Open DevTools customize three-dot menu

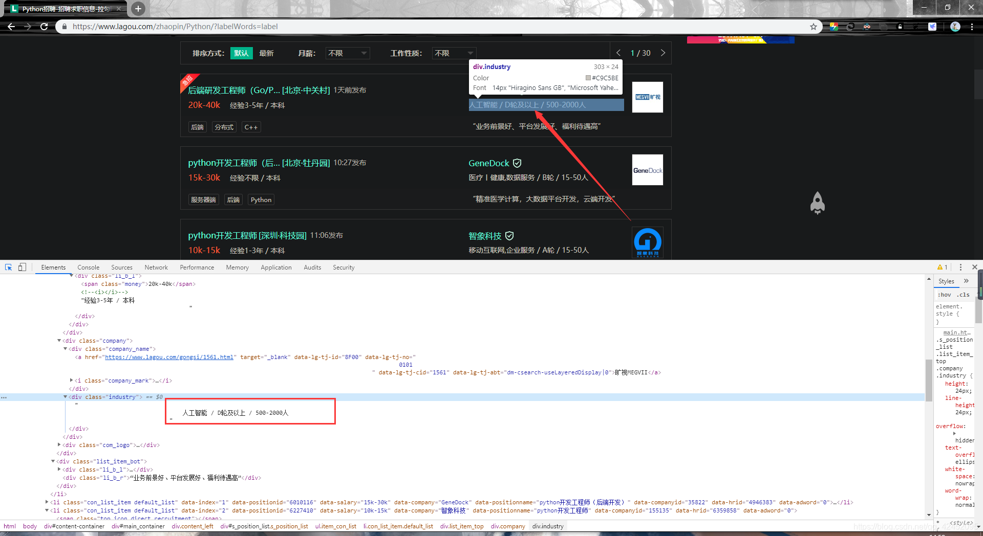(x=960, y=267)
